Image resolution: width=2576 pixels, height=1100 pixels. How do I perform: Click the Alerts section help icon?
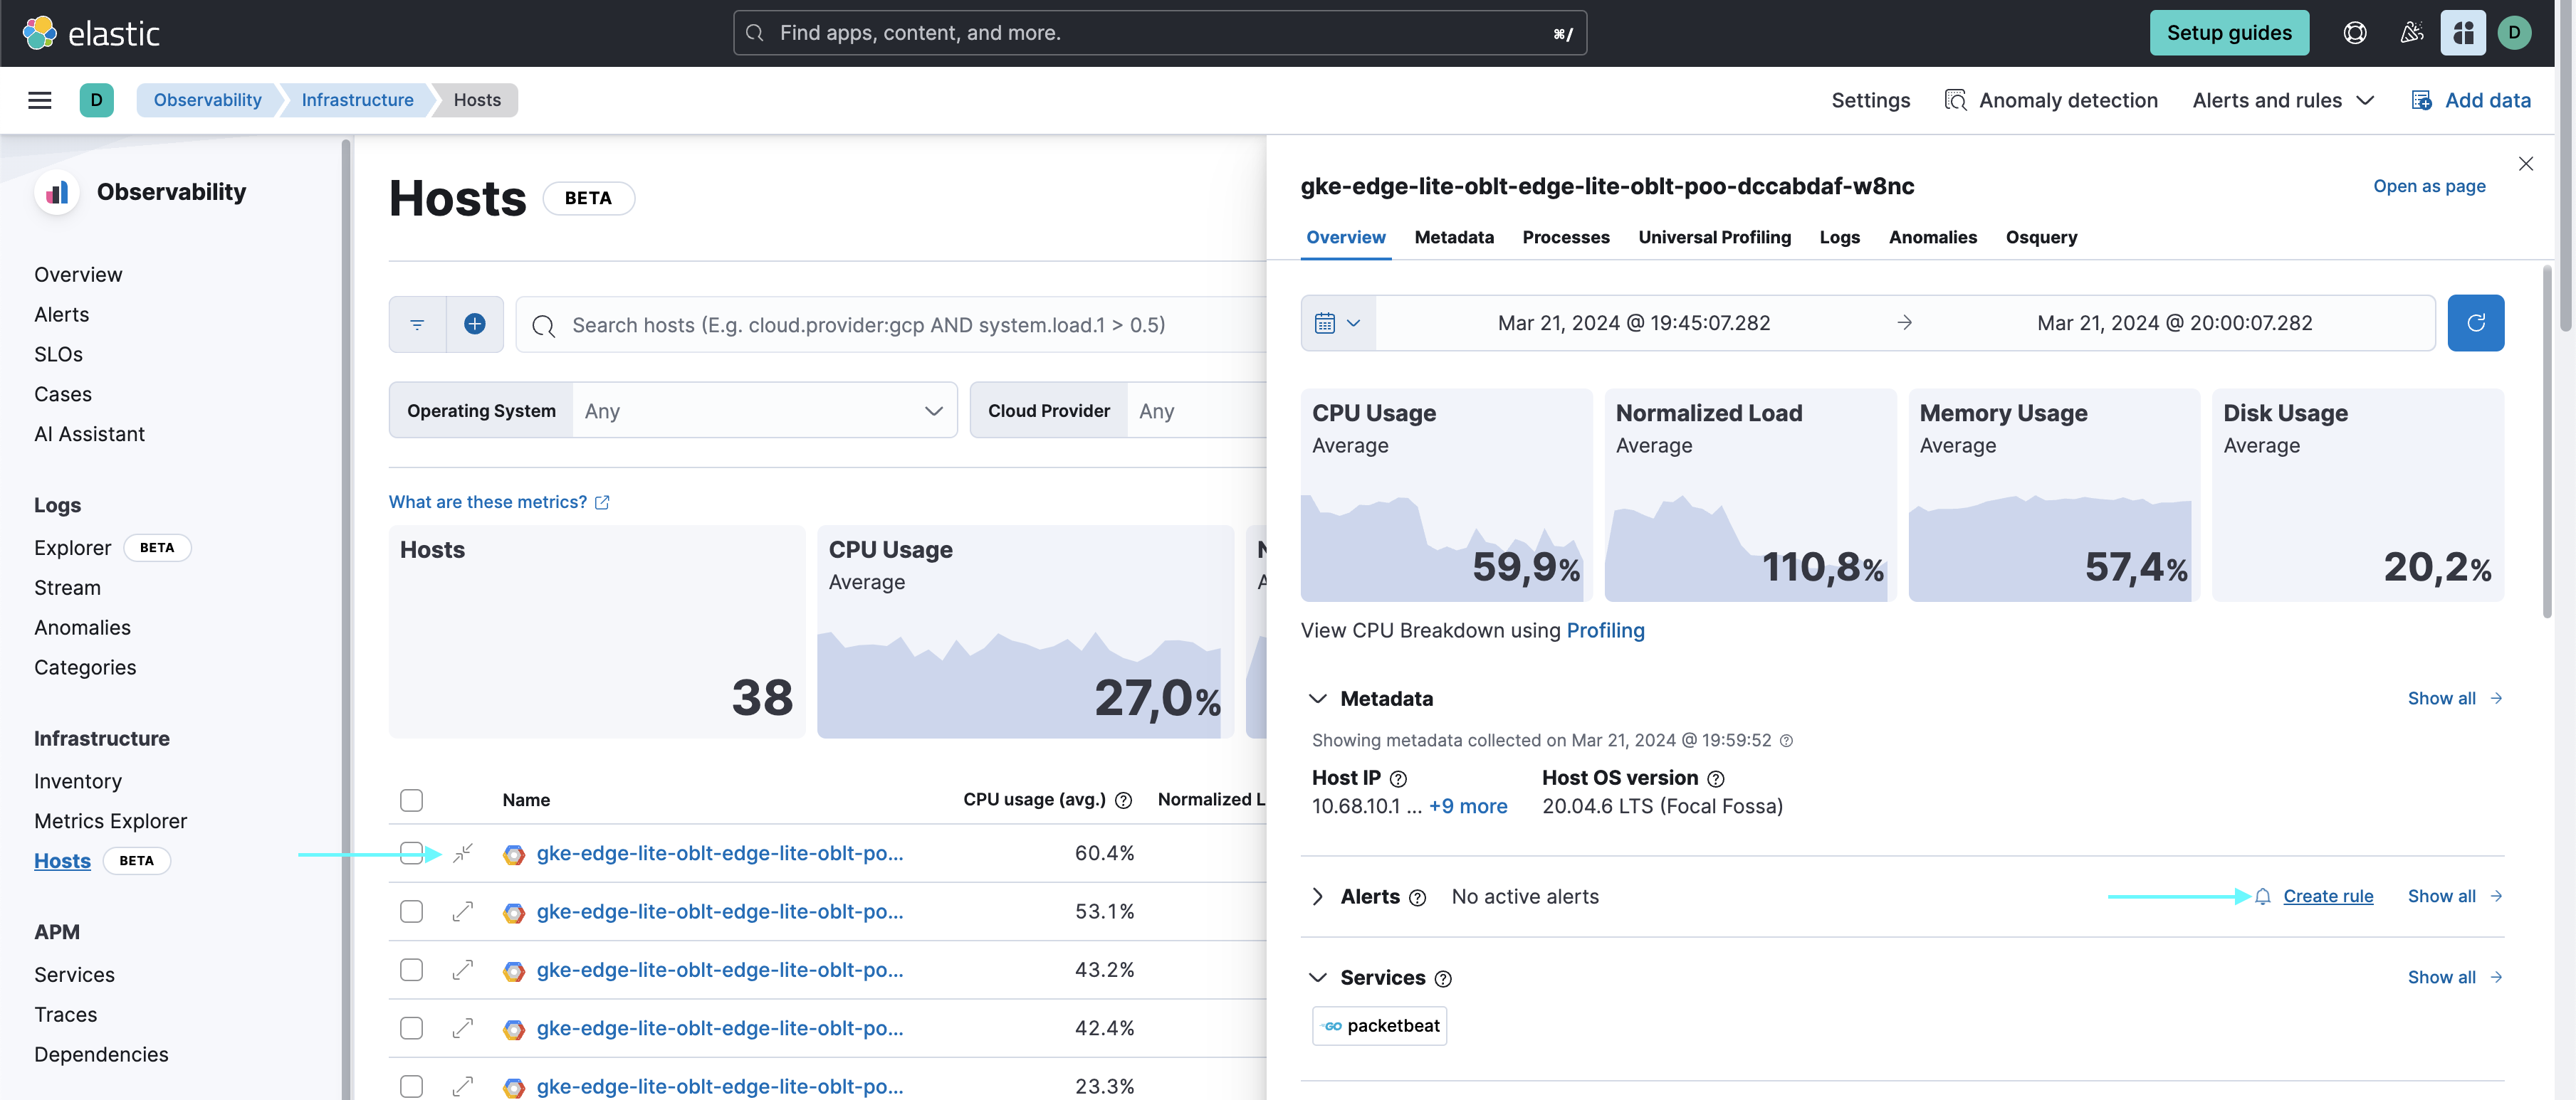(1417, 897)
